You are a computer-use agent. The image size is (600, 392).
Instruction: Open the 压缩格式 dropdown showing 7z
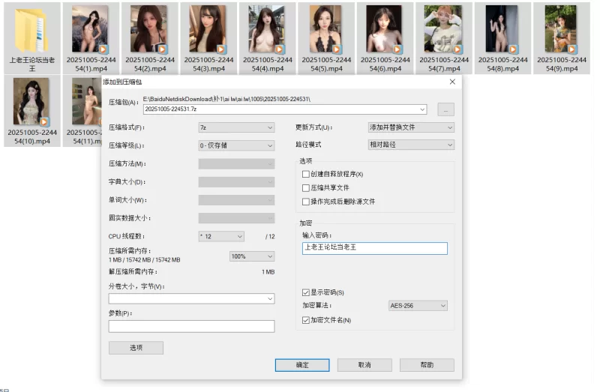[x=236, y=127]
